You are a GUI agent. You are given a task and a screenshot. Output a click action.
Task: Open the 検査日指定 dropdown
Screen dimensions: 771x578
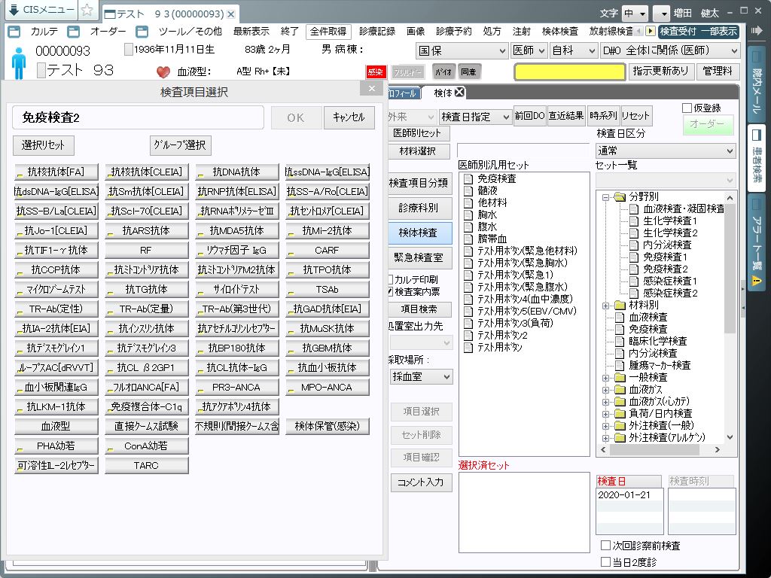point(475,117)
